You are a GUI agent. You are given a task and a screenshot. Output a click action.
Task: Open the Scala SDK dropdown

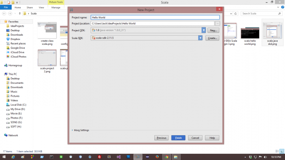tap(200, 38)
